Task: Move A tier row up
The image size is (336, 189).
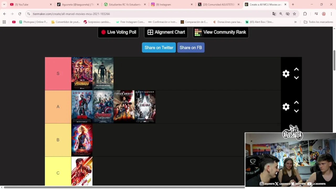Action: point(296,102)
